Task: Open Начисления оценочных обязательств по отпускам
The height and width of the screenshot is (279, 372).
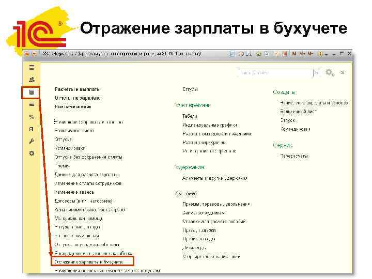Action: (107, 270)
